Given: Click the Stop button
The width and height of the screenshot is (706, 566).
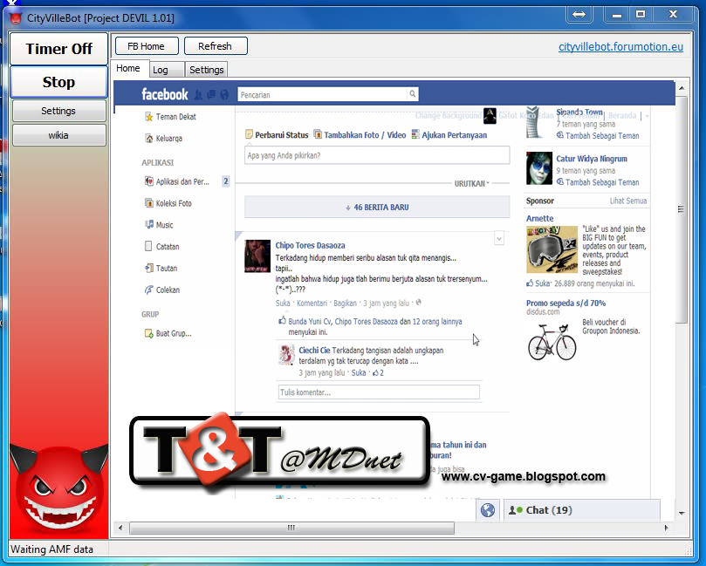Looking at the screenshot, I should click(59, 82).
